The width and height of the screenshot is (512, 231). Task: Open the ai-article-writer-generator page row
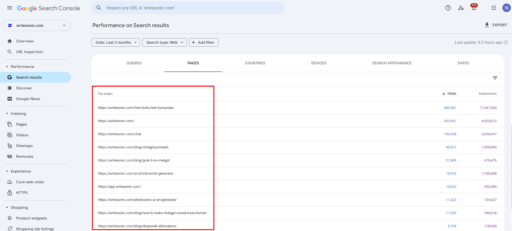click(x=298, y=173)
